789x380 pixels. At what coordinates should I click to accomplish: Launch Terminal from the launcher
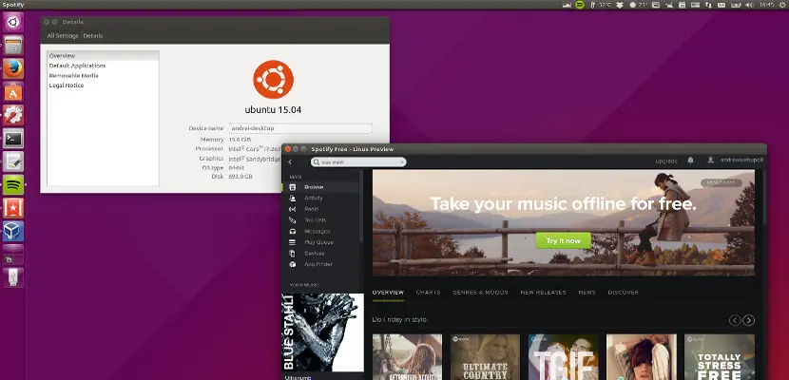[x=13, y=139]
